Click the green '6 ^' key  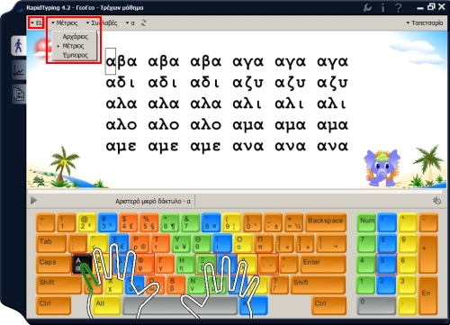(169, 222)
